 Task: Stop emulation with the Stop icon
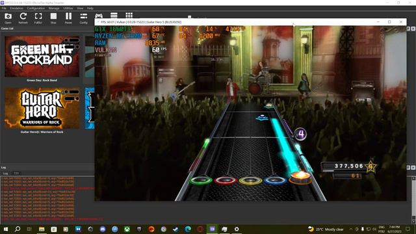53,18
